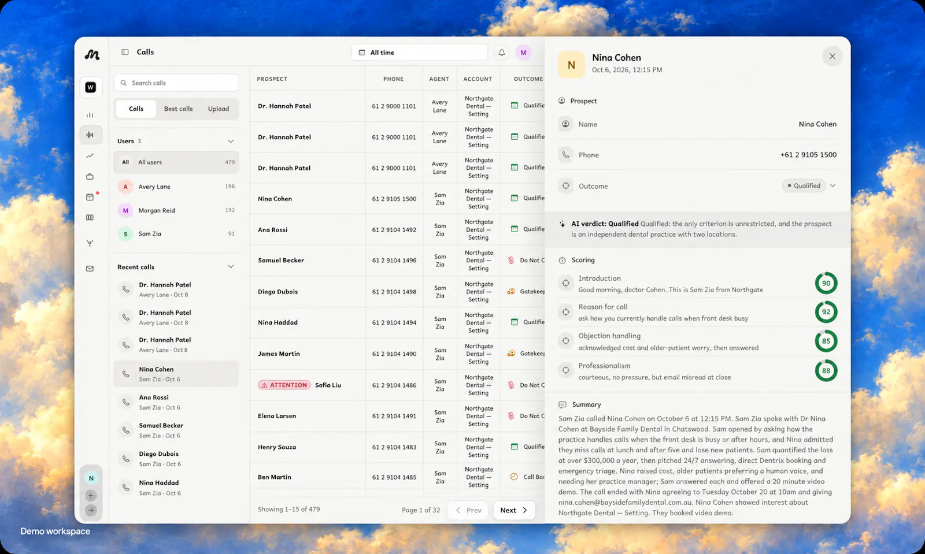Open the Sofia Liu row marked ATTENTION
This screenshot has width=925, height=554.
pos(397,385)
